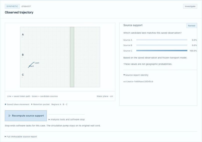Expand Analysis tools and software stop

(67, 120)
